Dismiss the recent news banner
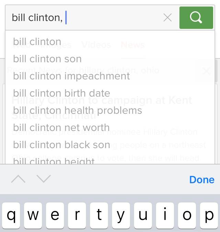This screenshot has width=220, height=232. point(206,71)
